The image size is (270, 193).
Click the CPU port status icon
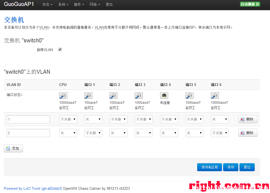[63, 96]
